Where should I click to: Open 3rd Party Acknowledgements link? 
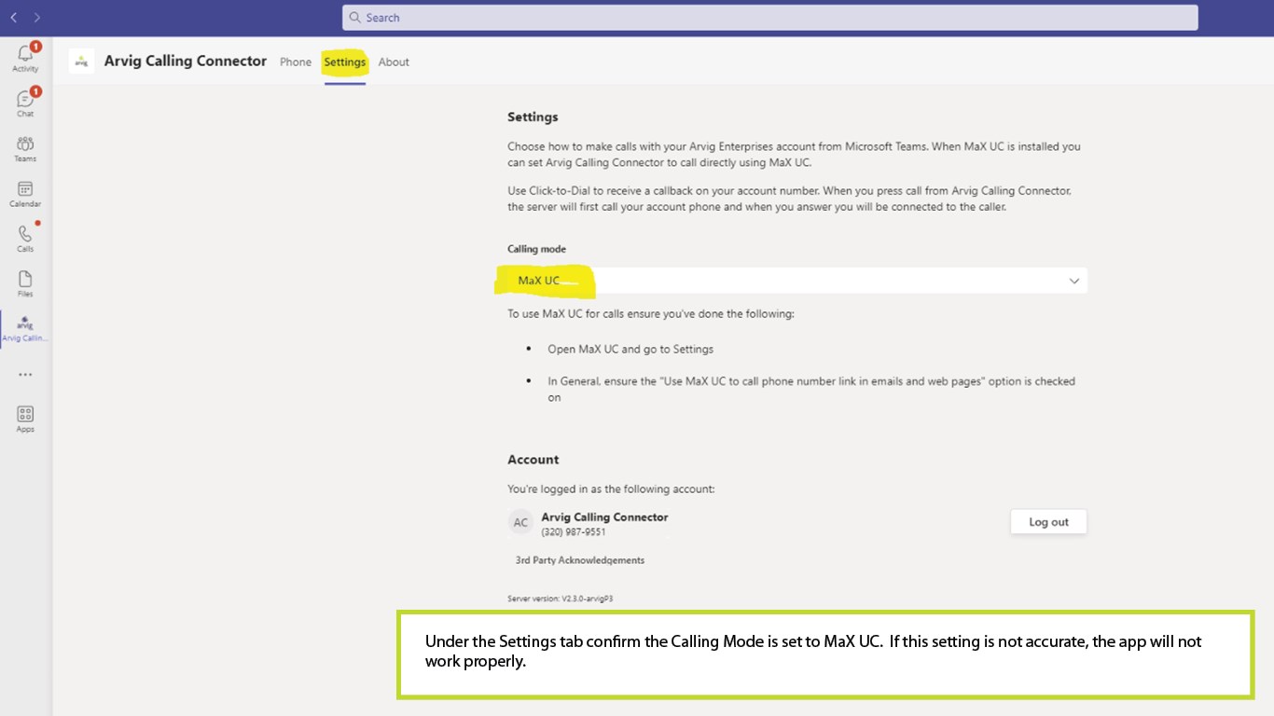580,560
